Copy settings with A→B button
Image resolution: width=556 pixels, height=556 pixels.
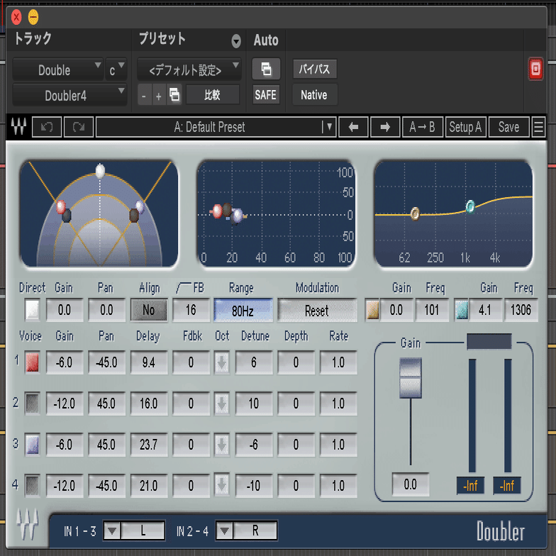tap(423, 126)
